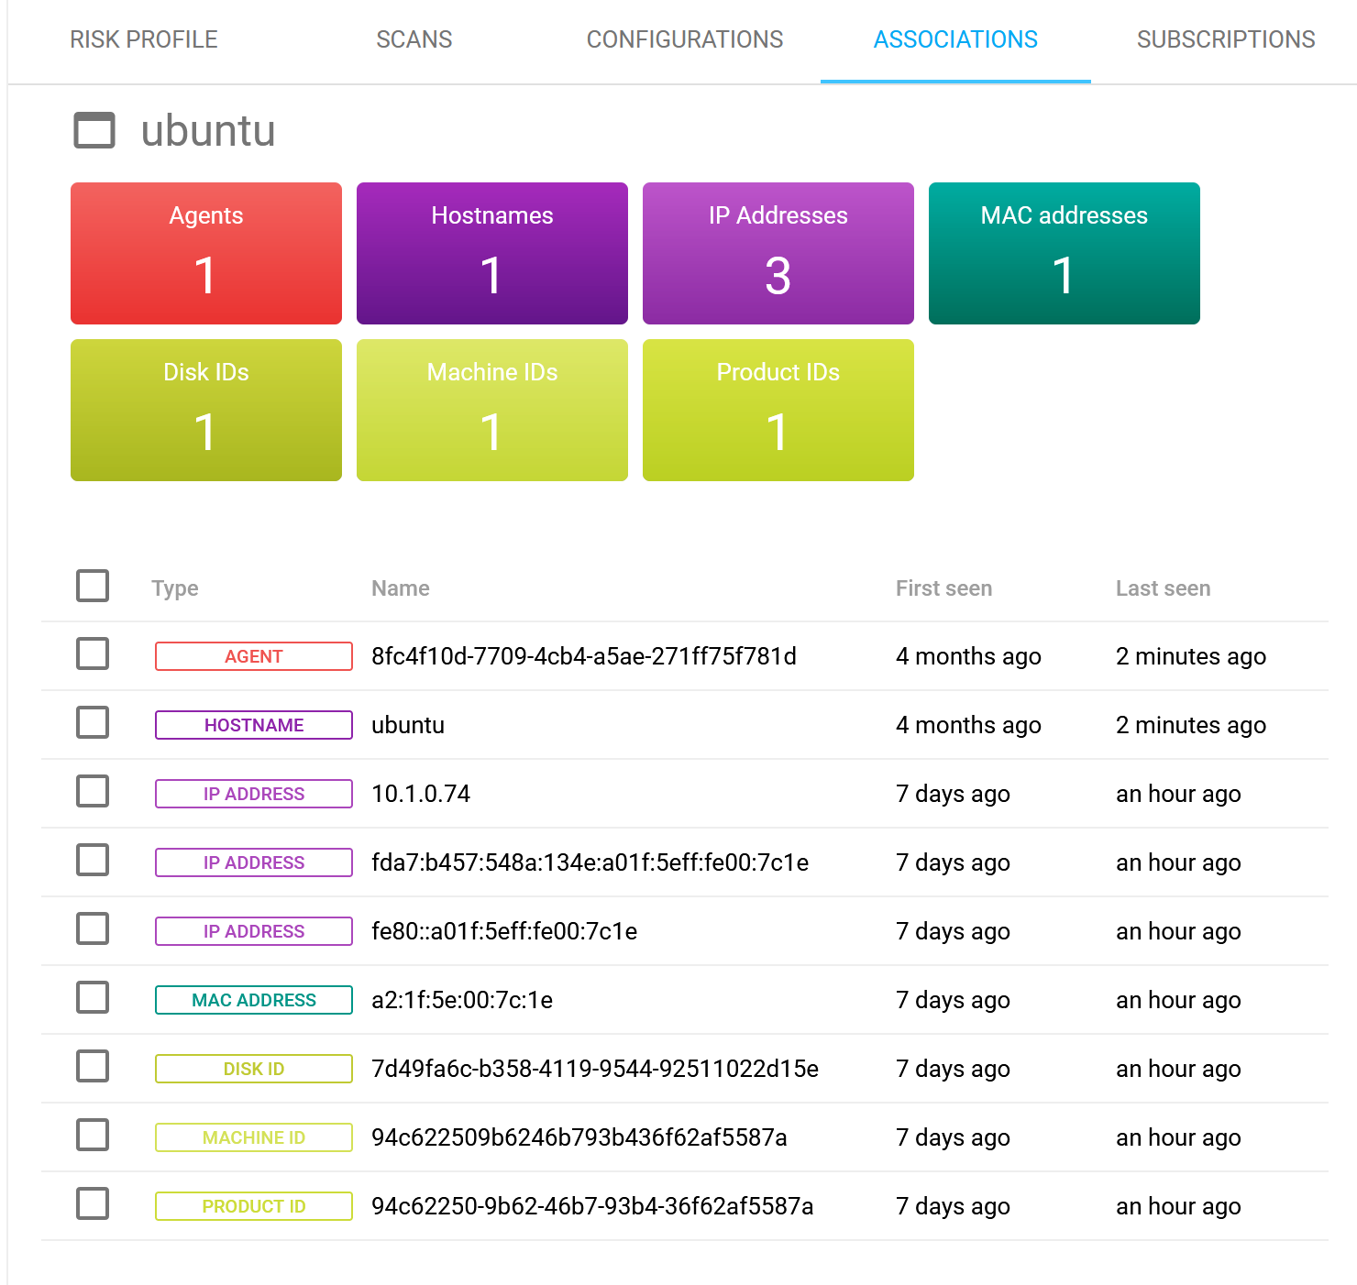Open the Subscriptions tab
The width and height of the screenshot is (1357, 1285).
[1225, 39]
